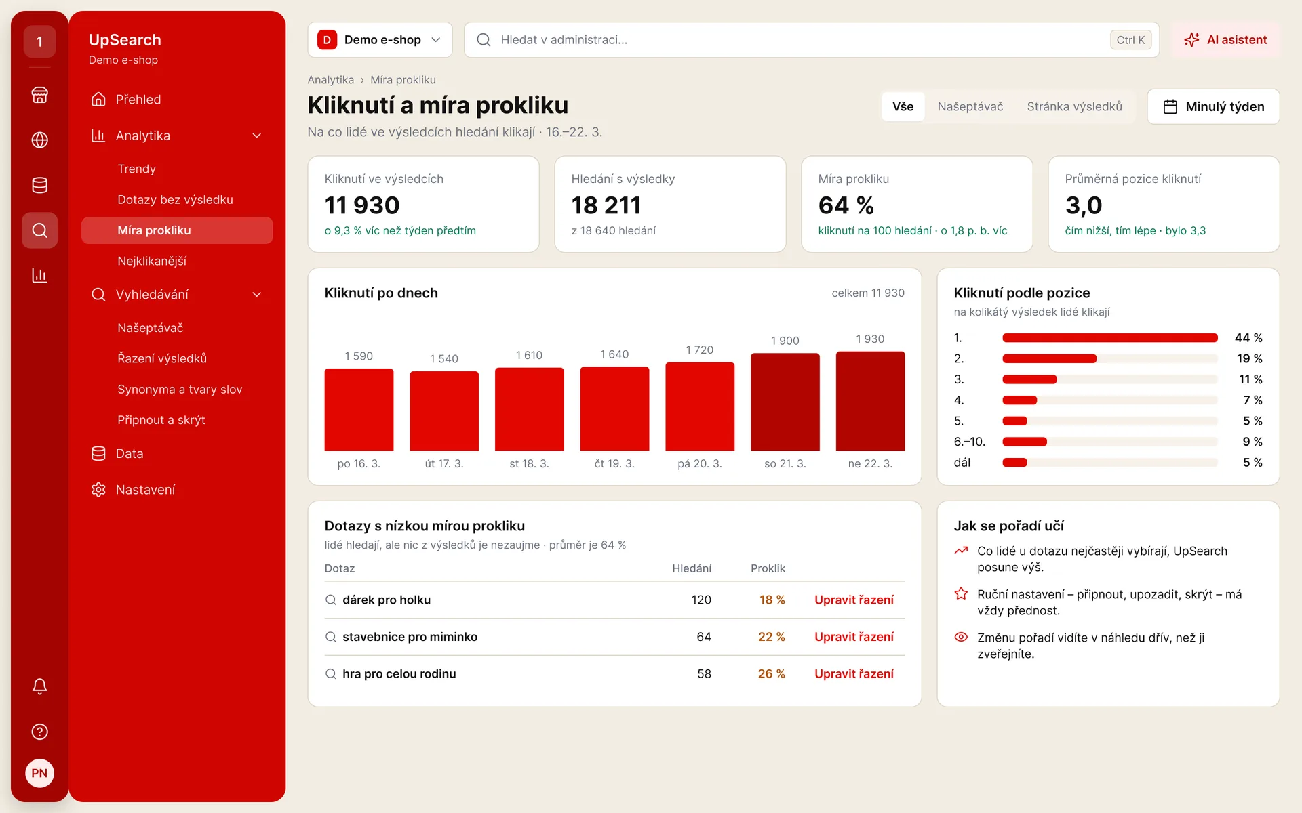This screenshot has height=813, width=1302.
Task: Click magnifier icon beside Vyhledávání
Action: (98, 295)
